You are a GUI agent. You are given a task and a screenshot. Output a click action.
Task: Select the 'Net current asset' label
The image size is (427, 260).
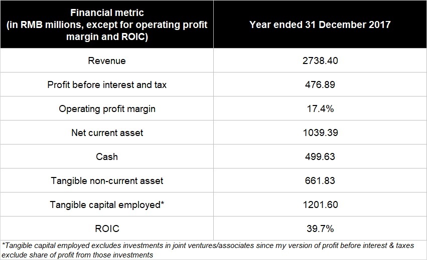tap(106, 133)
